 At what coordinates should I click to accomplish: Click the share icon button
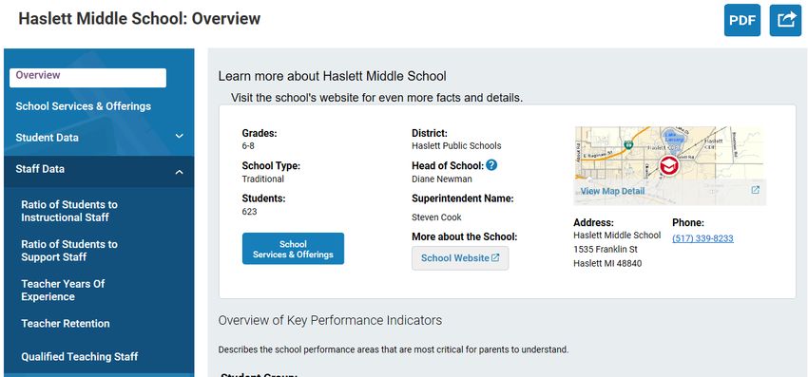pos(785,20)
